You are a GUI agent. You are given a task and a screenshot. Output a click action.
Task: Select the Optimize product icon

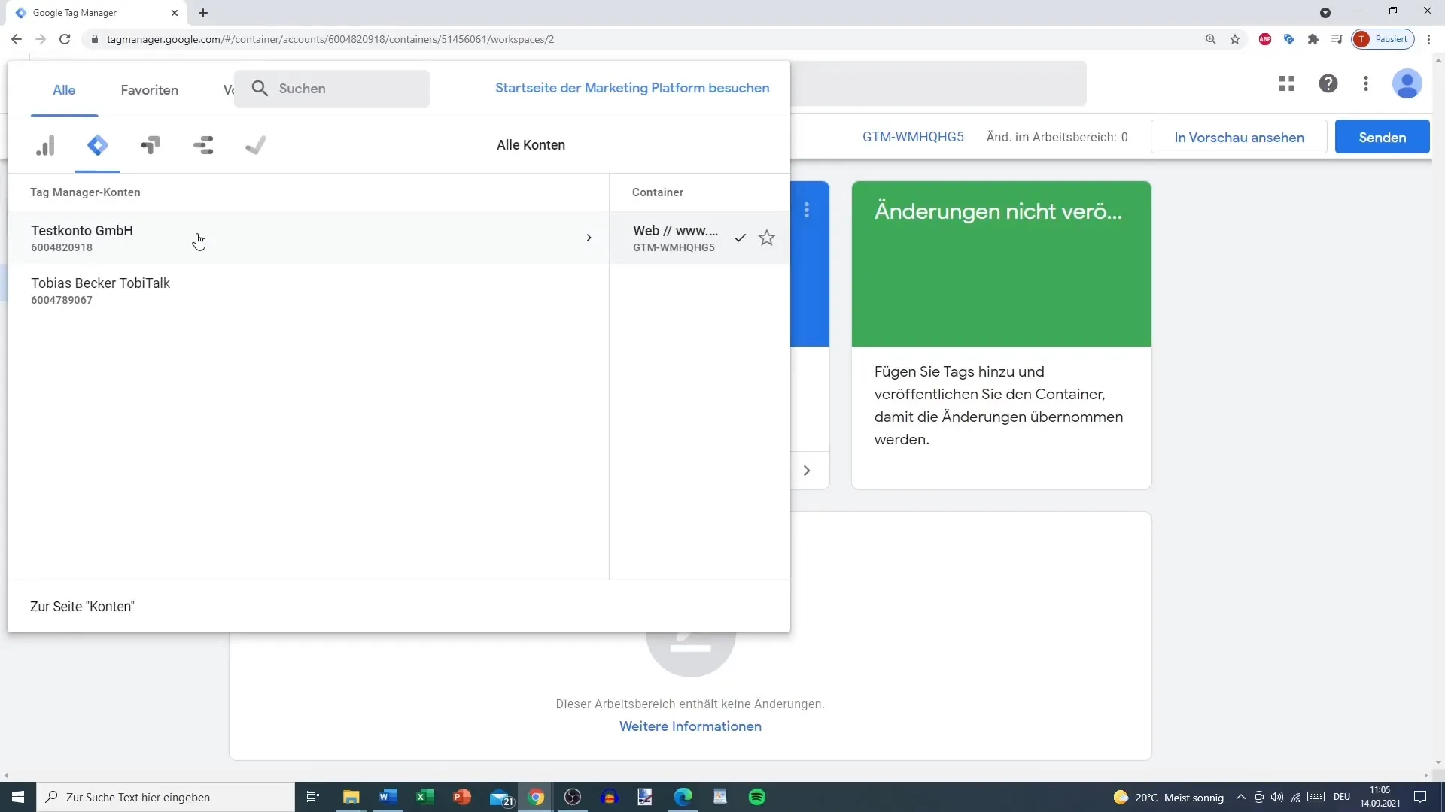(151, 145)
